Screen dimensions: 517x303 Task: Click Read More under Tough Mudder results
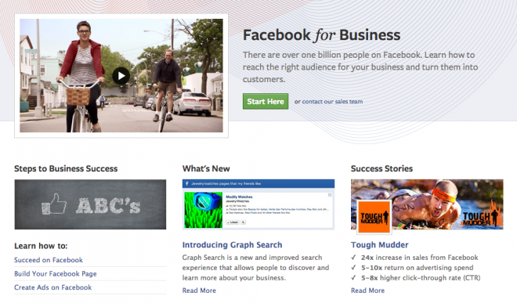pos(367,290)
